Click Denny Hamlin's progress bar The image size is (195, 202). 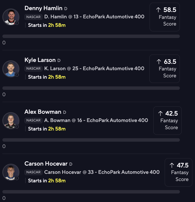pos(91,36)
